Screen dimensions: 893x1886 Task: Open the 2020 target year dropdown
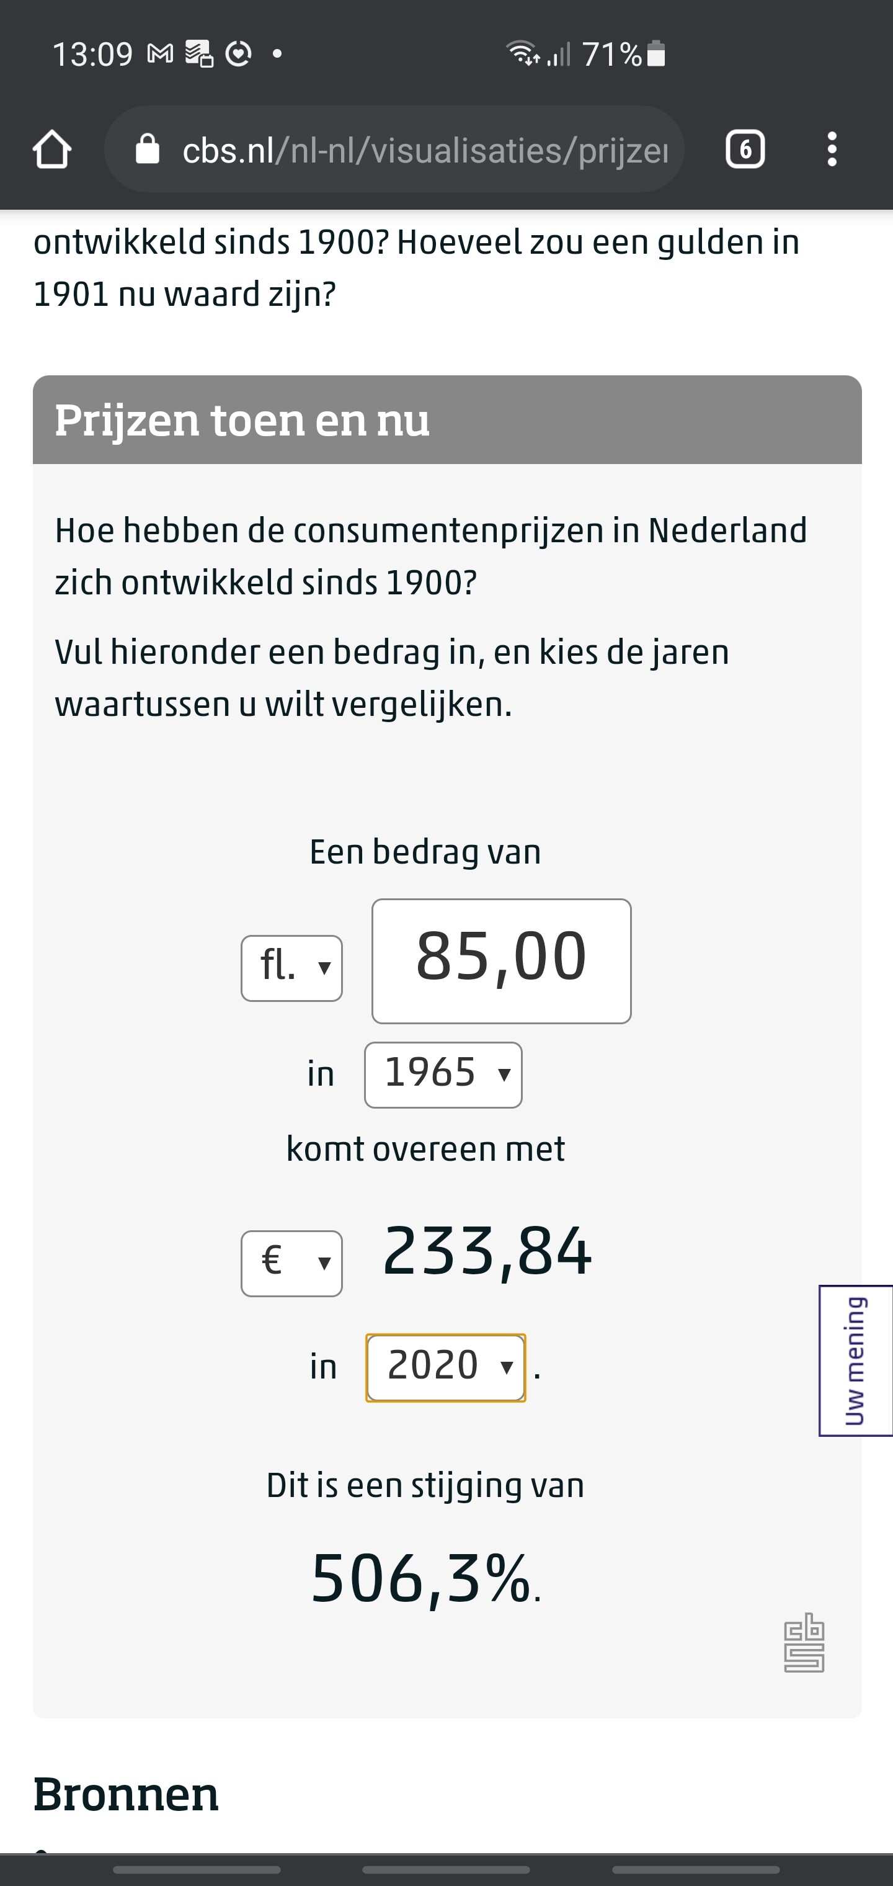[x=445, y=1367]
